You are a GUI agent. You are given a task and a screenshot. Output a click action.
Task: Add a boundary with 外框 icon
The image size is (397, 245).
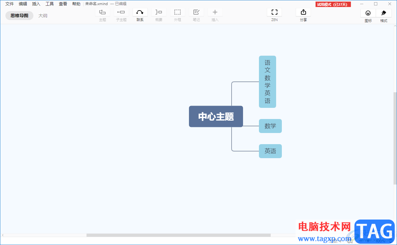pos(178,12)
